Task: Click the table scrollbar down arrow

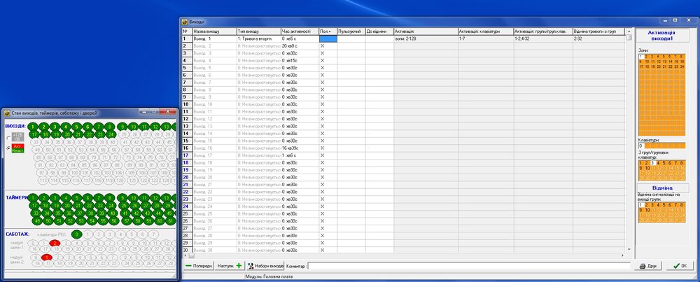Action: 629,249
